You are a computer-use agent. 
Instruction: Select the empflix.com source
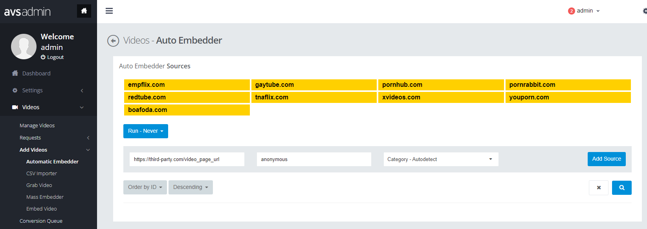coord(187,85)
